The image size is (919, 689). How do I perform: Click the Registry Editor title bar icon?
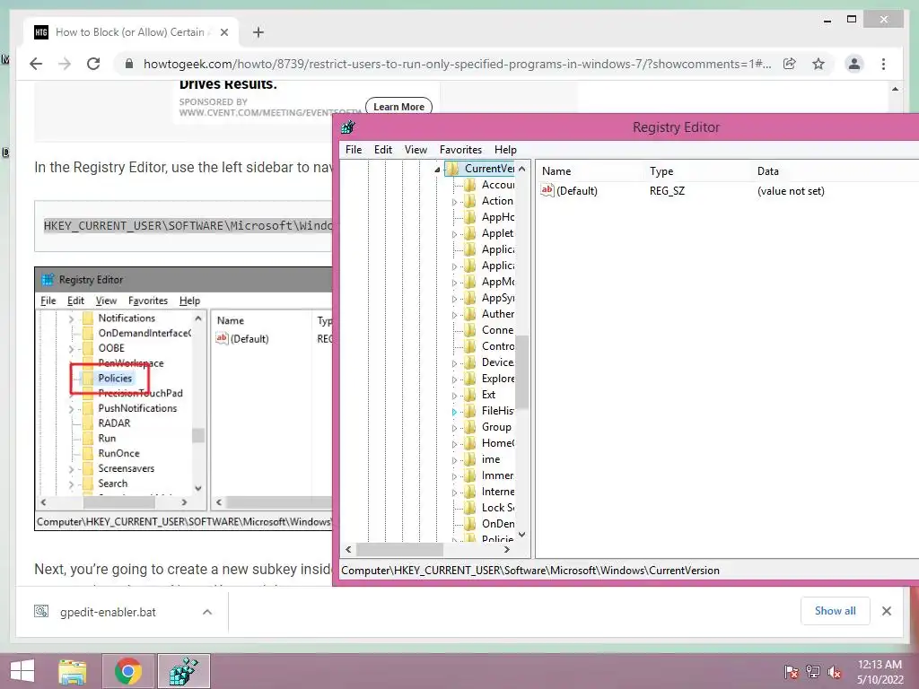click(x=348, y=126)
